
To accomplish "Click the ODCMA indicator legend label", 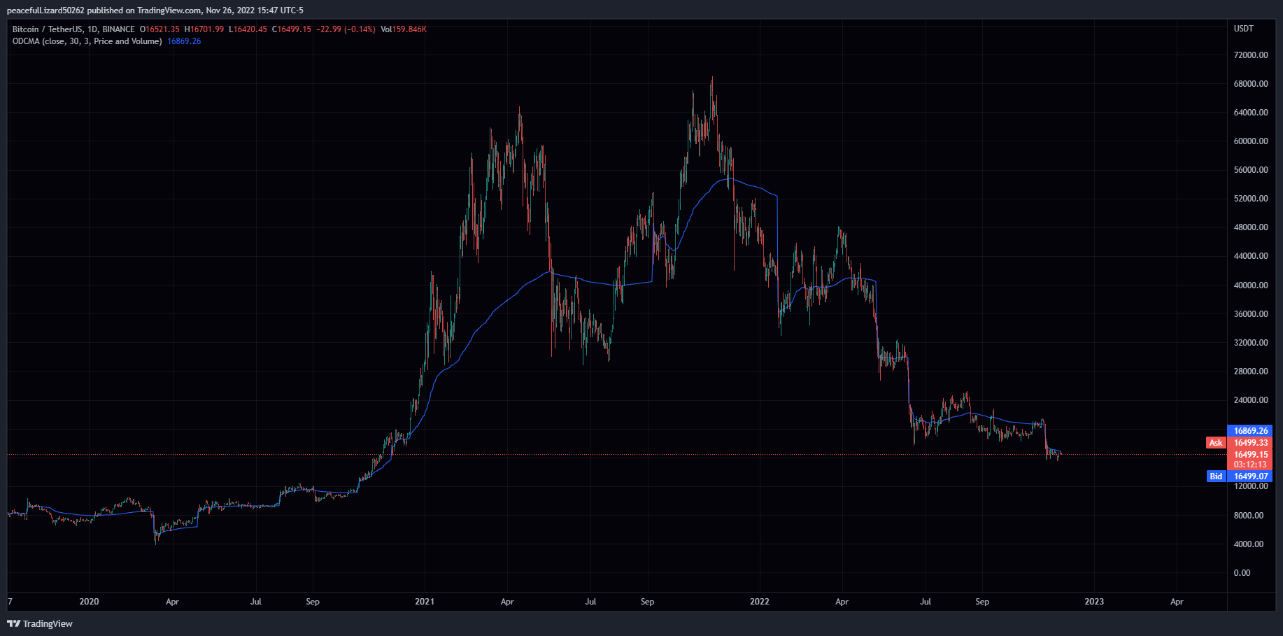I will [87, 41].
